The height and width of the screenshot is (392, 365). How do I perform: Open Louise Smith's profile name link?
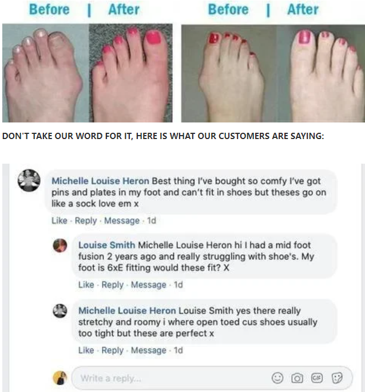point(107,245)
